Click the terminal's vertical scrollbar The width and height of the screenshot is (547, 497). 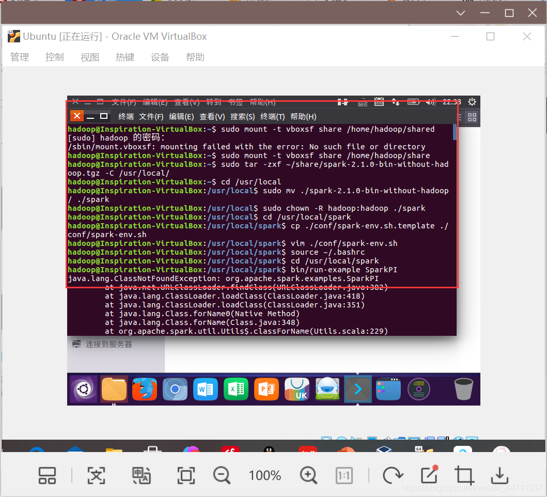(455, 132)
